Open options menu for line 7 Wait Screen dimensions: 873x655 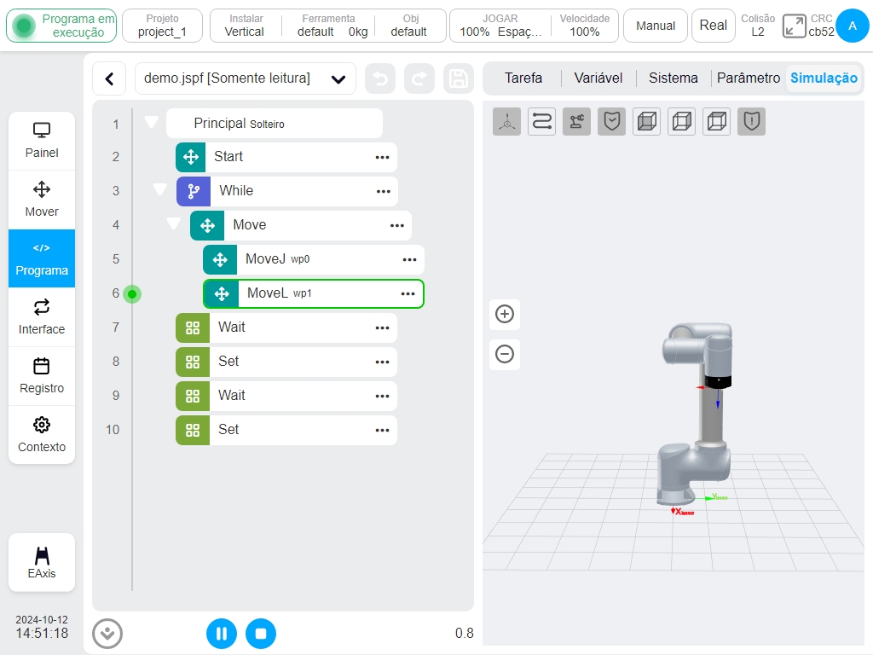[383, 328]
